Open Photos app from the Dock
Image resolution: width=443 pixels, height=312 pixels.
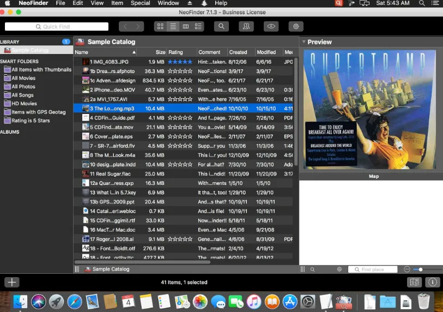pyautogui.click(x=200, y=302)
